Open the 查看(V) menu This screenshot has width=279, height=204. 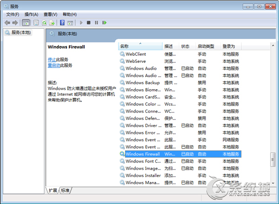(51, 14)
